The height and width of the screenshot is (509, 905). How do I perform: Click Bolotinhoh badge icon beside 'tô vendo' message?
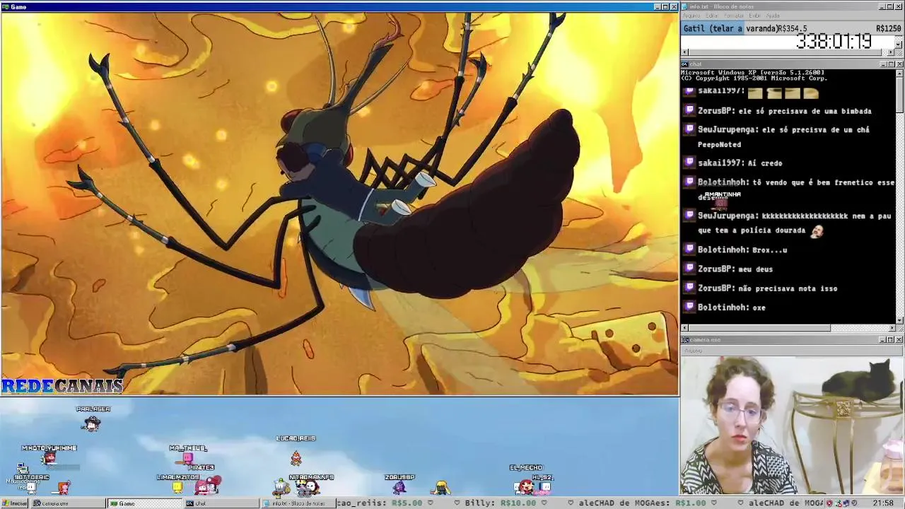(x=689, y=182)
